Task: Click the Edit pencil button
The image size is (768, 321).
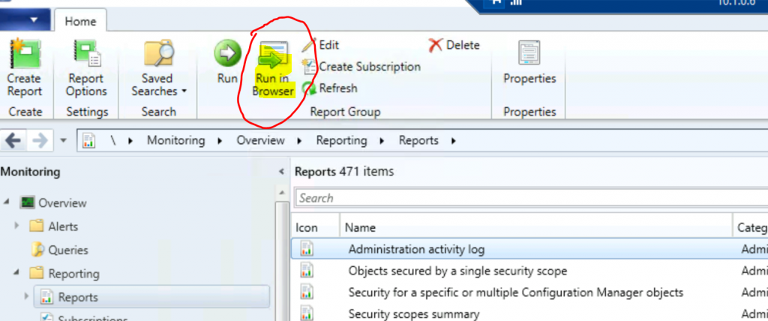Action: point(321,45)
